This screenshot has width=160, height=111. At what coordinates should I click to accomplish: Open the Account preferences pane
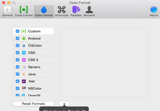[x=89, y=11]
